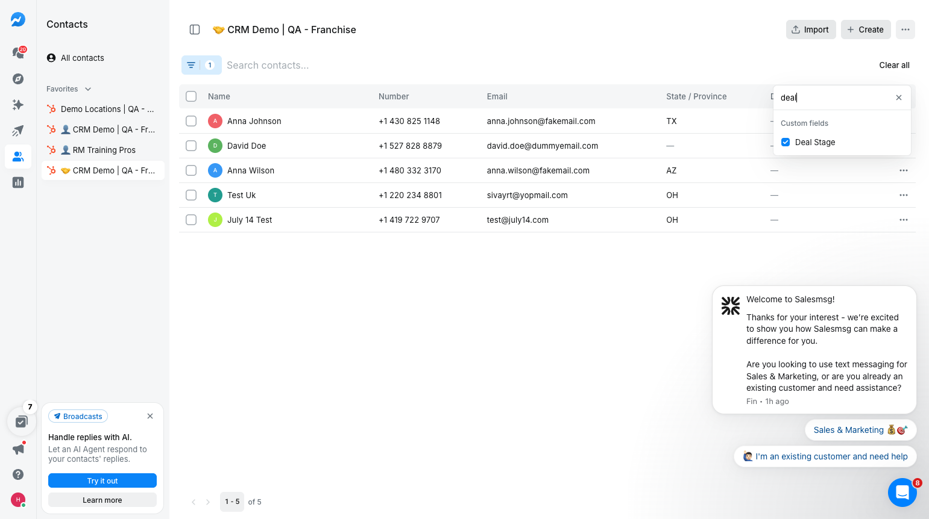Uncheck the Deal Stage custom field
Screen dimensions: 929x519
tap(786, 142)
